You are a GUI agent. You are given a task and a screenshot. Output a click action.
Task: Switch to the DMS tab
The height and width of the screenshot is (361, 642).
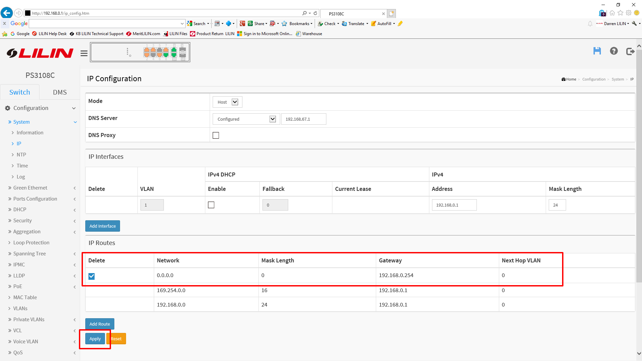click(60, 92)
